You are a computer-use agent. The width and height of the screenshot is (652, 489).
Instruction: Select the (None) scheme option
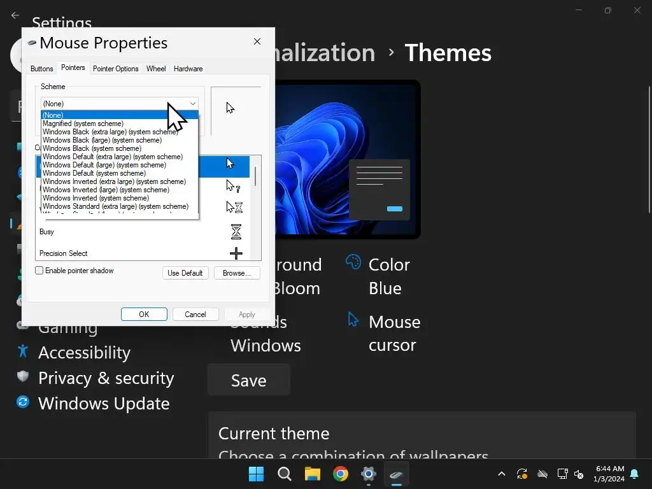(x=119, y=115)
